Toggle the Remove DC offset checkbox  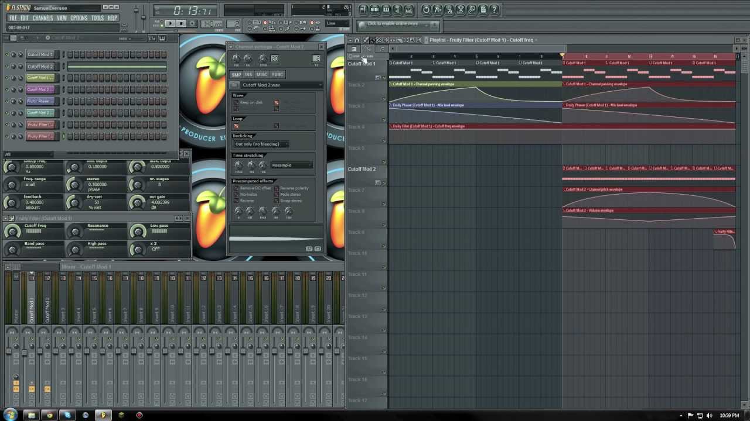[x=236, y=188]
